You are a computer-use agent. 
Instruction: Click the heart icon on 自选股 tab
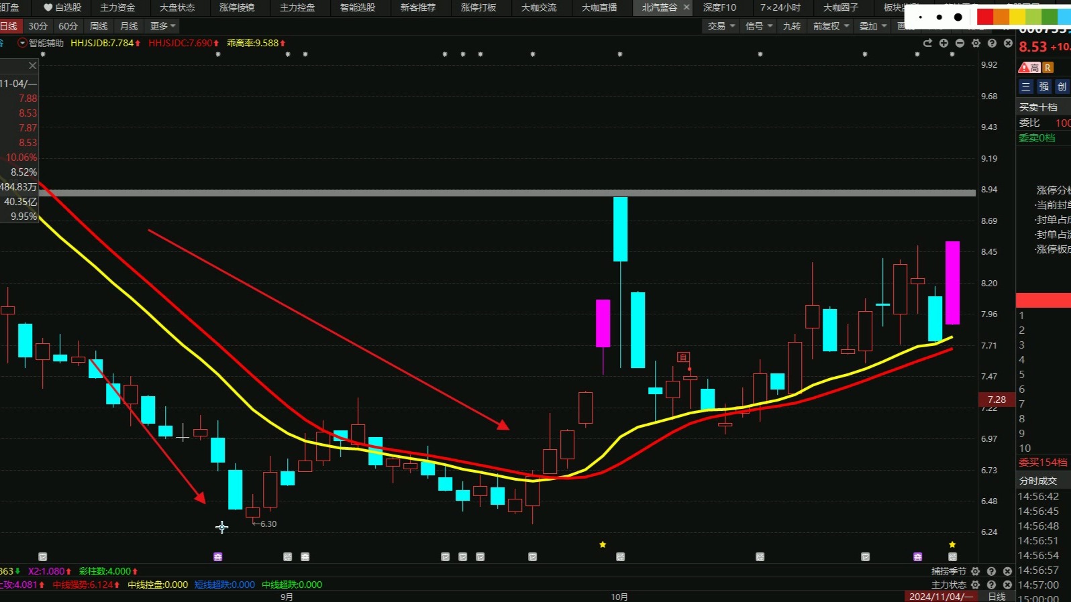[48, 7]
